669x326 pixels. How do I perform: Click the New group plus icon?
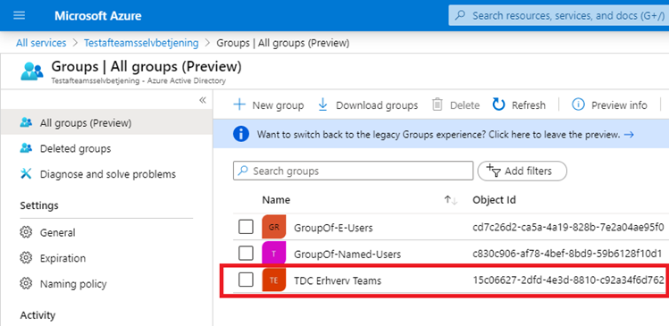[239, 105]
